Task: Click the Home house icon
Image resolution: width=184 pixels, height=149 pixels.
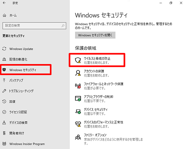Action: click(4, 15)
